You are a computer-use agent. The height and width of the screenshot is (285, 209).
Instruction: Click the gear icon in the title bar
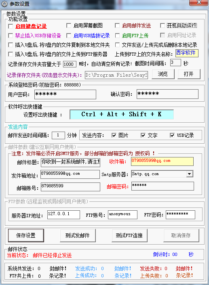pyautogui.click(x=4, y=4)
